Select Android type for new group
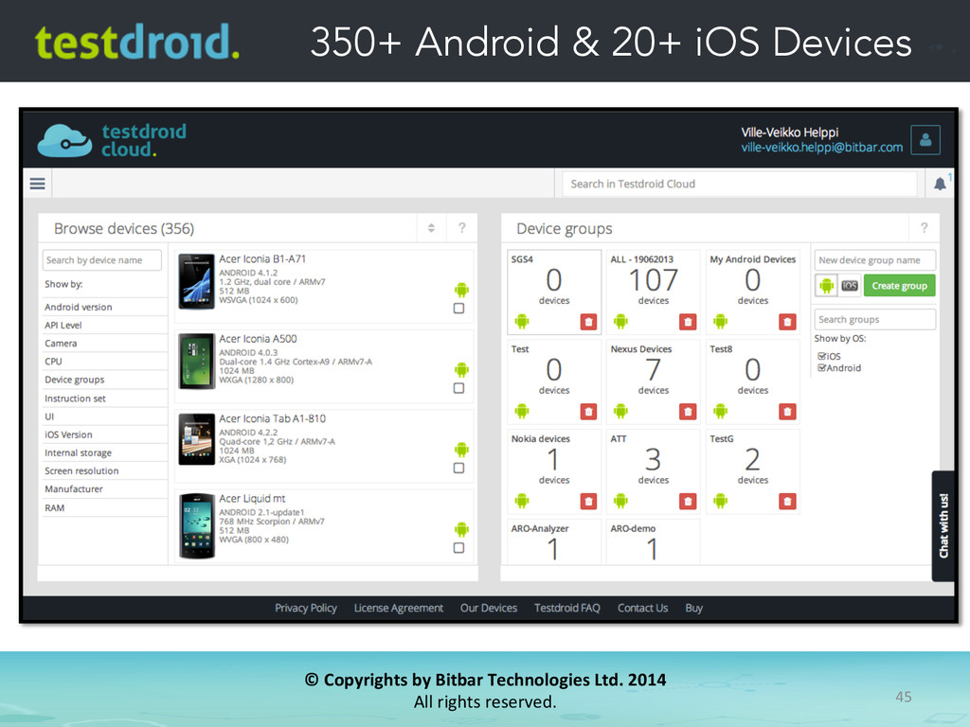 pyautogui.click(x=826, y=286)
